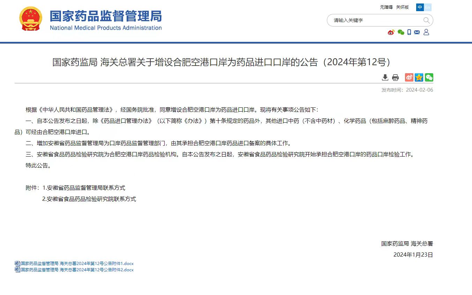472x295 pixels.
Task: Click the mobile phone icon
Action: click(x=409, y=32)
